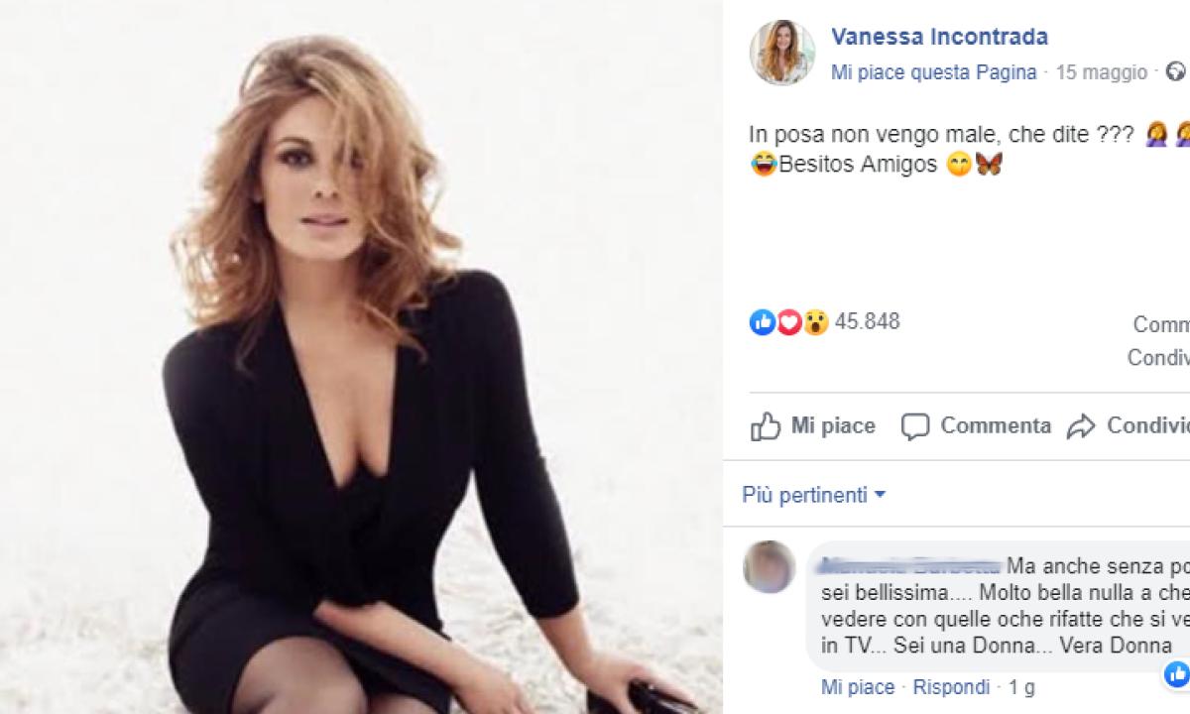Image resolution: width=1190 pixels, height=714 pixels.
Task: Open comments via the Commenta speech bubble icon
Action: (917, 425)
